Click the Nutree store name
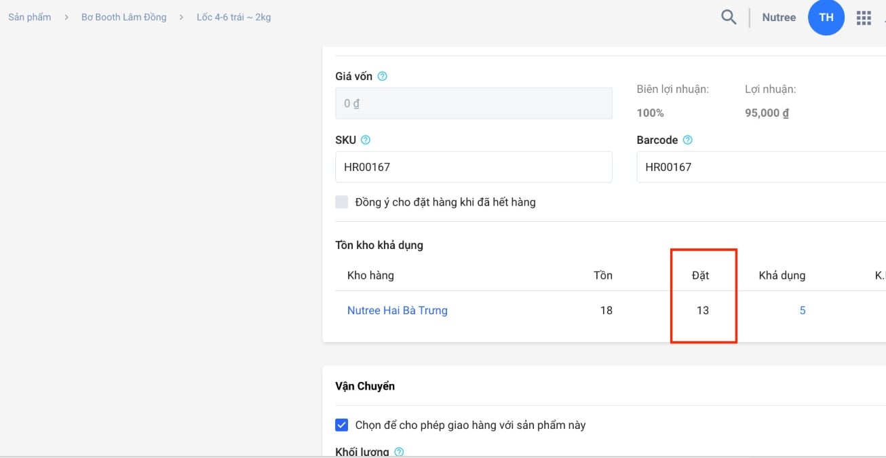 pyautogui.click(x=778, y=18)
